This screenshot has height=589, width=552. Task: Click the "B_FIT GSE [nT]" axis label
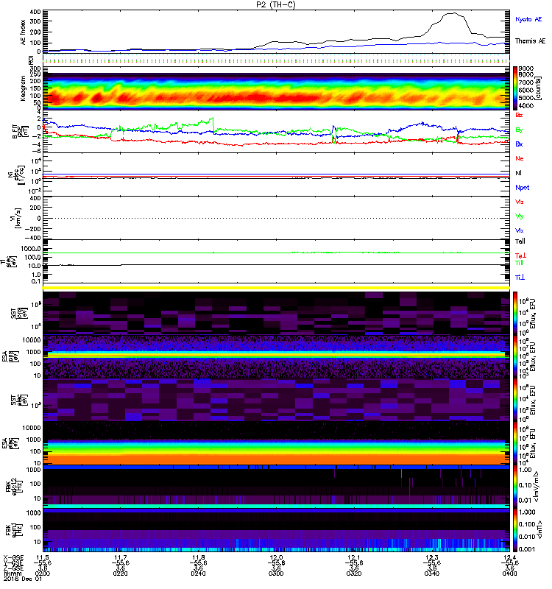[20, 132]
